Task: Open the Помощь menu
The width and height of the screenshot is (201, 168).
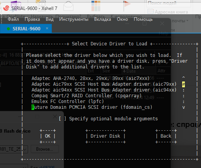Action: pos(143,19)
